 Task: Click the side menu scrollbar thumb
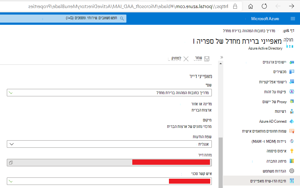click(x=220, y=163)
